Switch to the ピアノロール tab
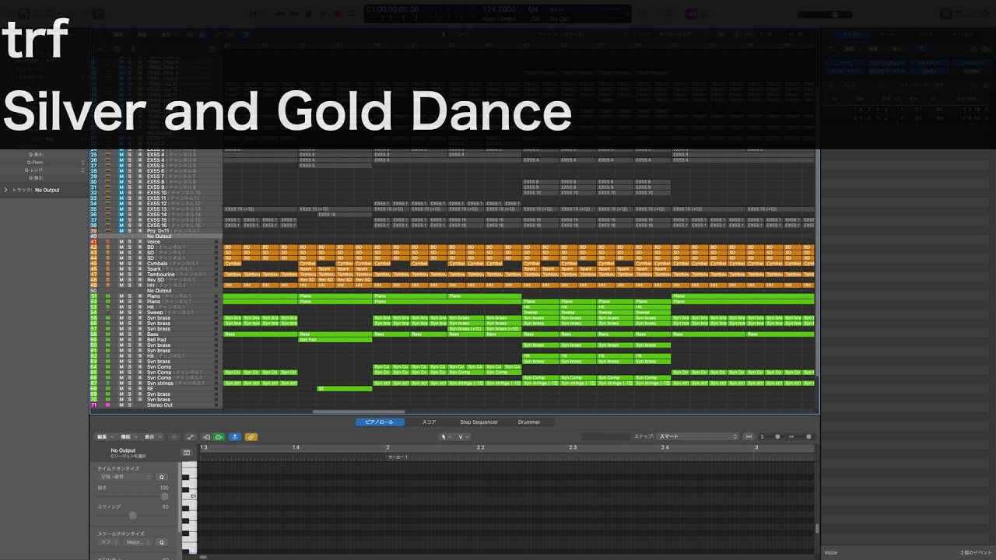The width and height of the screenshot is (996, 560). pyautogui.click(x=381, y=422)
